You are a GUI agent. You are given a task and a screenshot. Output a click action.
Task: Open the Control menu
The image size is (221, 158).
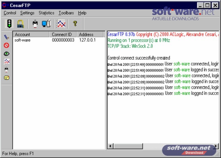tap(10, 13)
